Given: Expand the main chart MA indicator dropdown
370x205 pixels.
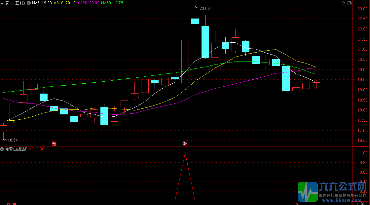Looking at the screenshot, I should click(x=29, y=3).
